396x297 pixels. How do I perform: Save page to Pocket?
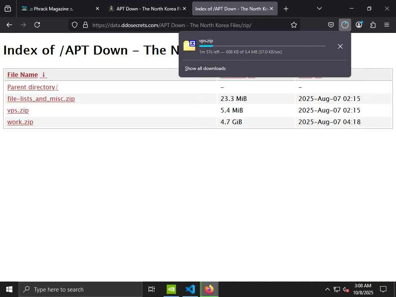331,25
